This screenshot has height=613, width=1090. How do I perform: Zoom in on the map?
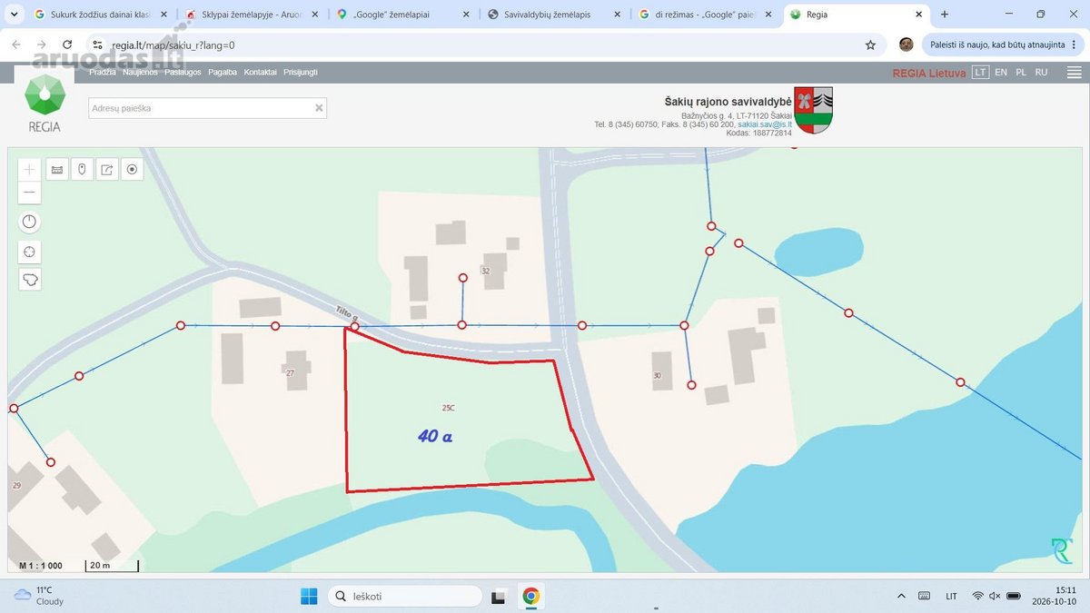(x=30, y=169)
